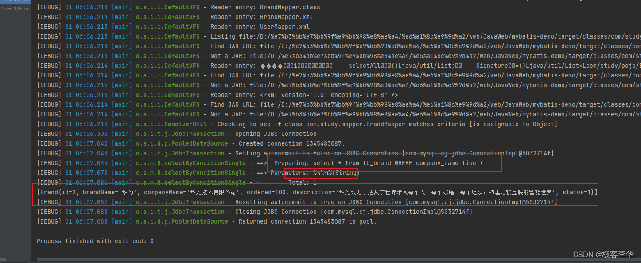The image size is (641, 263).
Task: Click the Reader entry containing 'selectAll' Signature text
Action: coord(425,66)
